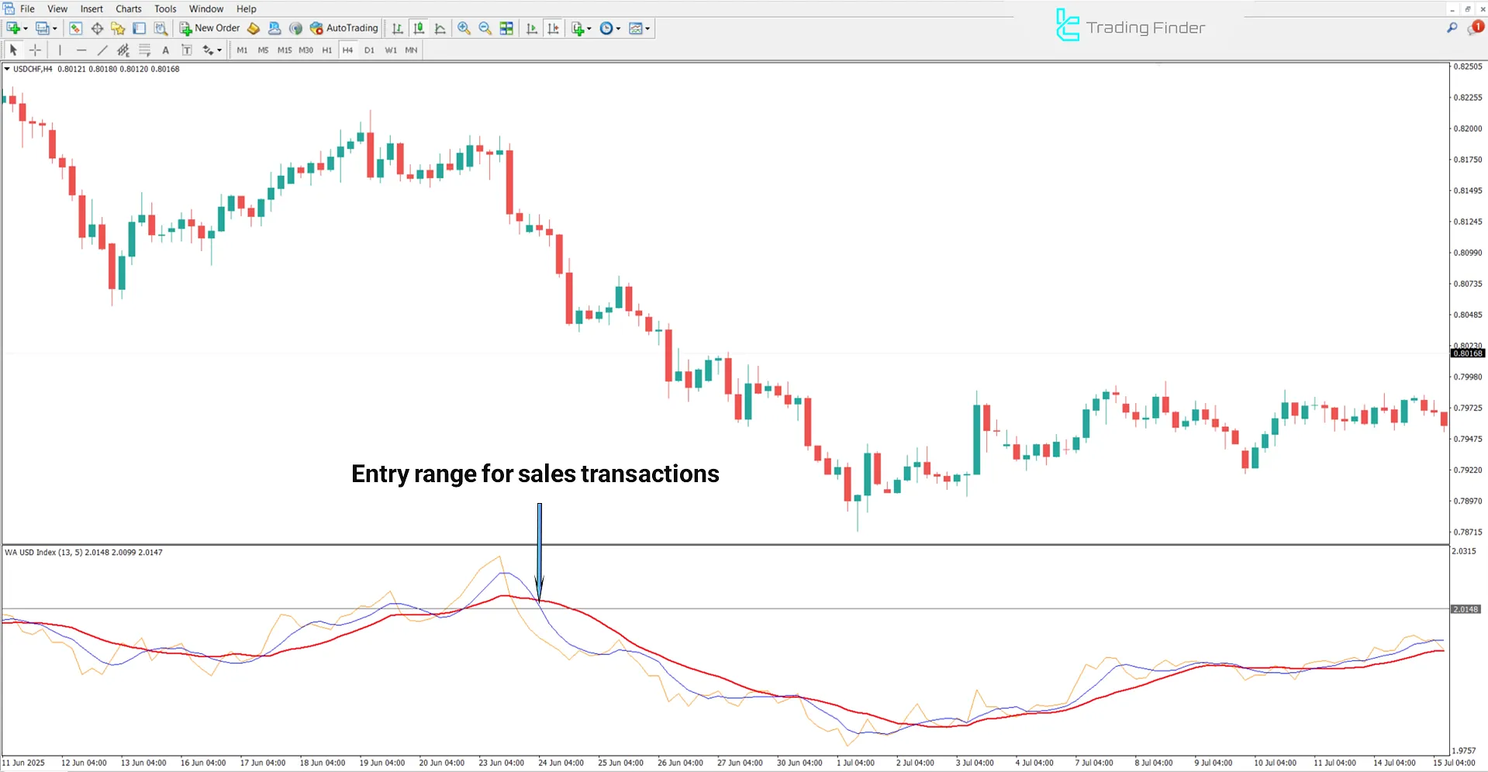Open the MetaEditor
This screenshot has width=1488, height=772.
click(254, 28)
